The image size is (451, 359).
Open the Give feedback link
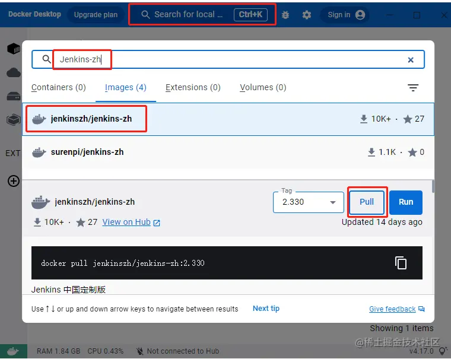[x=392, y=309]
